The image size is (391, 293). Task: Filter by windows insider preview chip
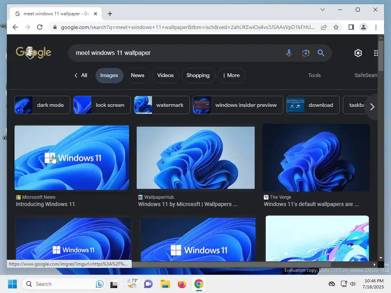pos(238,105)
